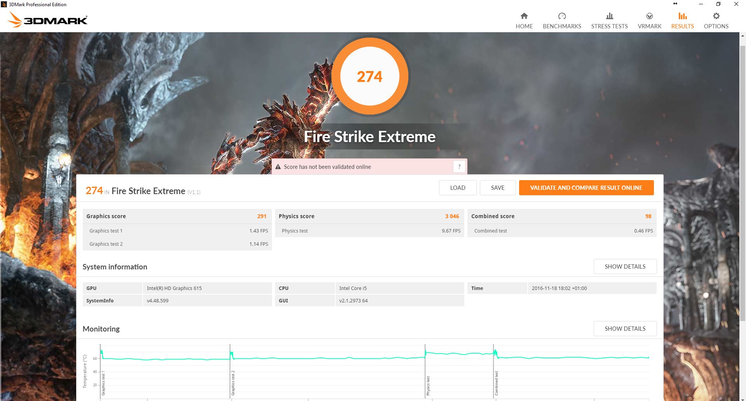Click the GUI label cell
The height and width of the screenshot is (401, 746).
pyautogui.click(x=305, y=300)
